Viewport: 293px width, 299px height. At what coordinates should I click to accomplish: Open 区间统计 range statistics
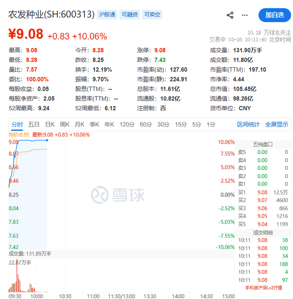[248, 124]
